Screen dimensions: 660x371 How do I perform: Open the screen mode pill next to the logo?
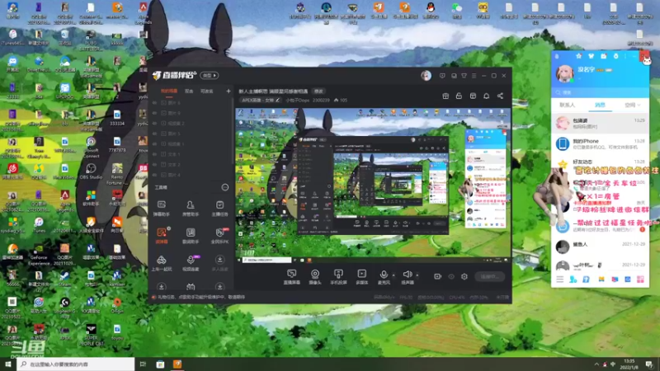point(210,75)
